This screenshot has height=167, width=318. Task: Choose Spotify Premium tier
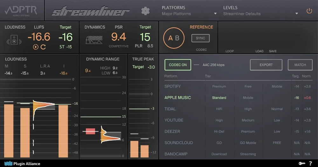219,87
